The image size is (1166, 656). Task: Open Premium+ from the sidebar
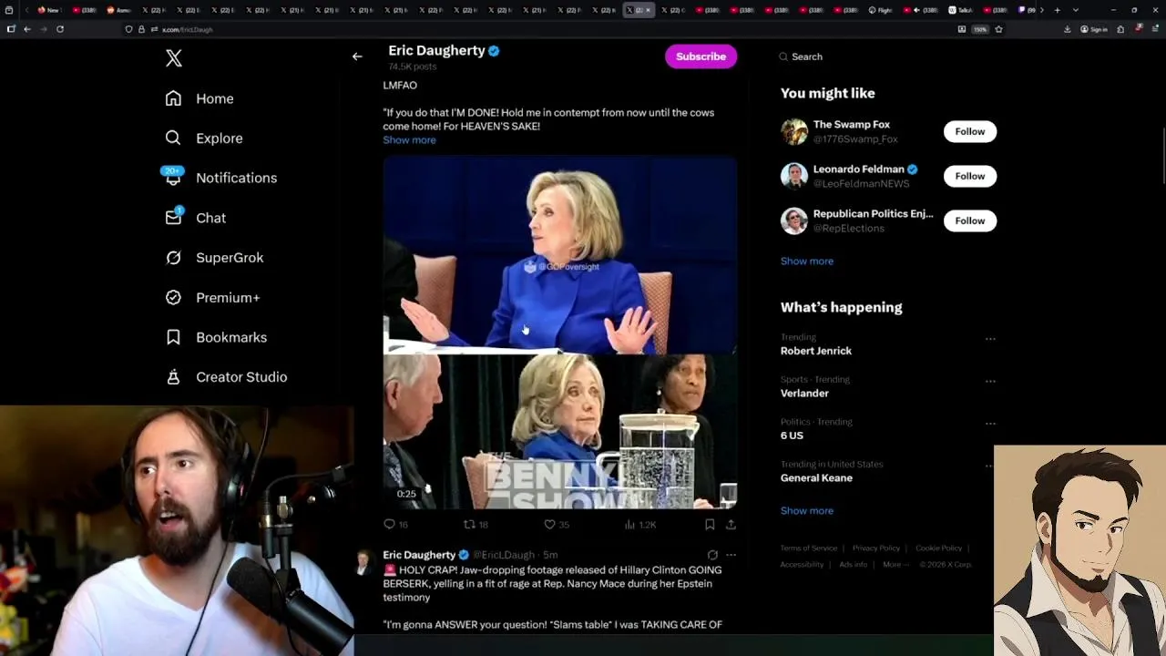(x=213, y=298)
